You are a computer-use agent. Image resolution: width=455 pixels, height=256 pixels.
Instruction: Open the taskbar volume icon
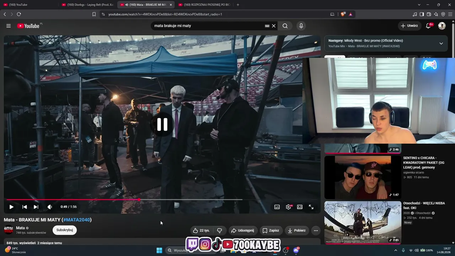(417, 250)
